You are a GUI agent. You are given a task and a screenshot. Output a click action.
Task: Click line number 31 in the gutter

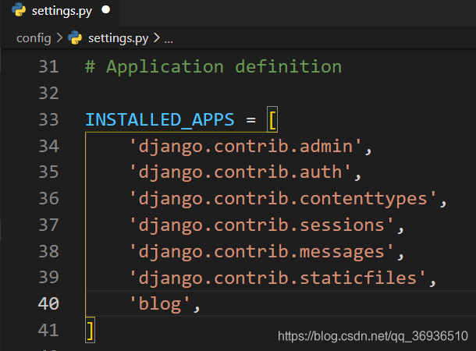pos(48,67)
